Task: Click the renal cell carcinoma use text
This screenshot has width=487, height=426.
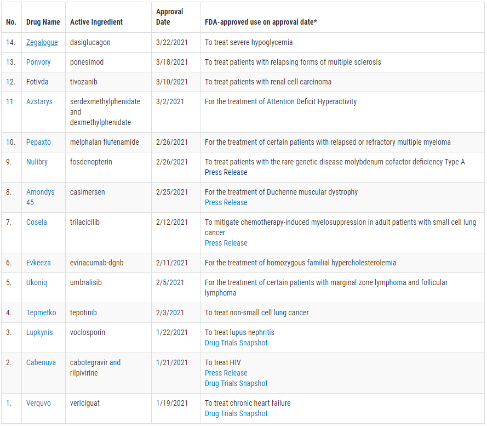Action: [268, 82]
